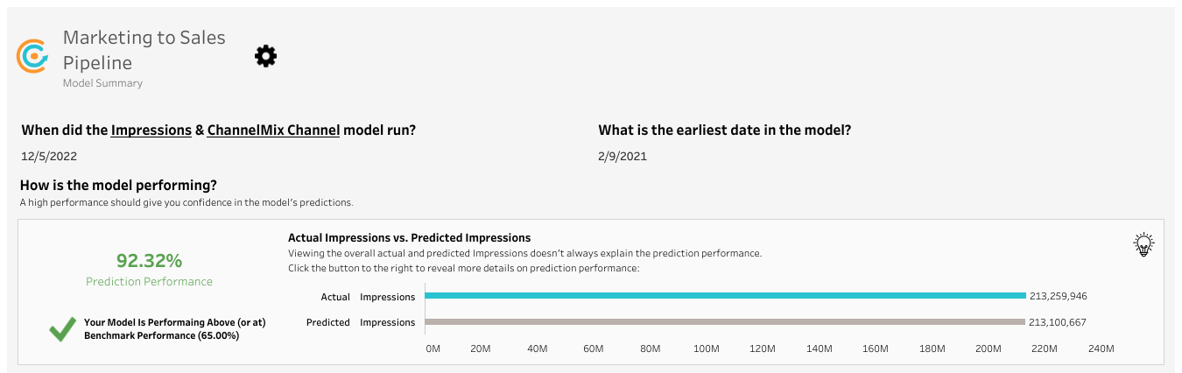Screen dimensions: 1182x373
Task: Click the Model Summary subtitle
Action: point(102,83)
